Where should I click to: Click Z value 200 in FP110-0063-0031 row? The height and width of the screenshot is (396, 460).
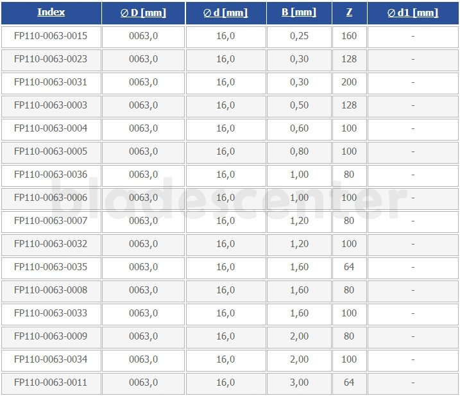349,82
